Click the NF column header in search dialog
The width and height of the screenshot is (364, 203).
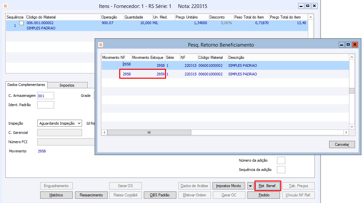tap(189, 58)
